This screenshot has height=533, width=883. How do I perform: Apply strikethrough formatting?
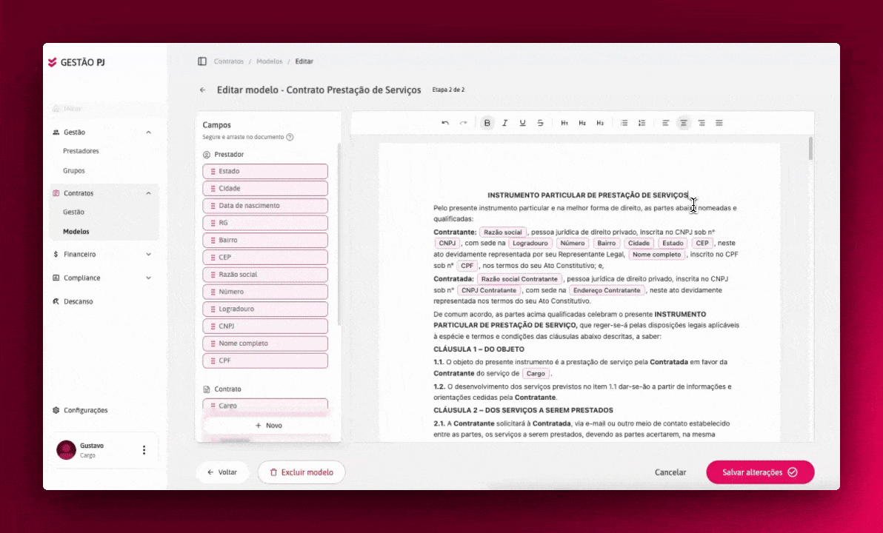pyautogui.click(x=540, y=123)
